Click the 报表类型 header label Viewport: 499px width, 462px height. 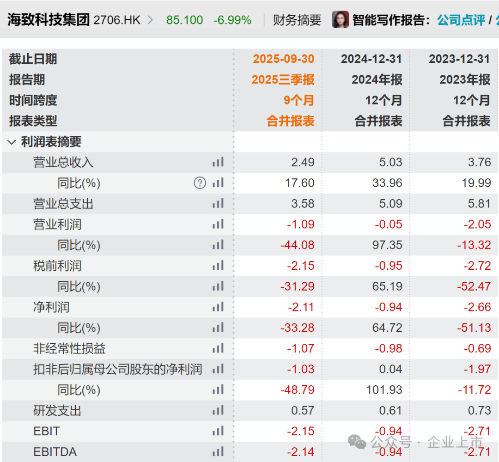[x=33, y=121]
